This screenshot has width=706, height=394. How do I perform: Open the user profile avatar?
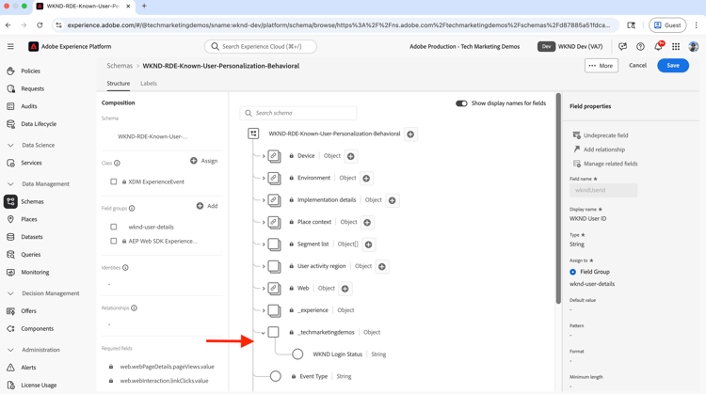pos(694,46)
